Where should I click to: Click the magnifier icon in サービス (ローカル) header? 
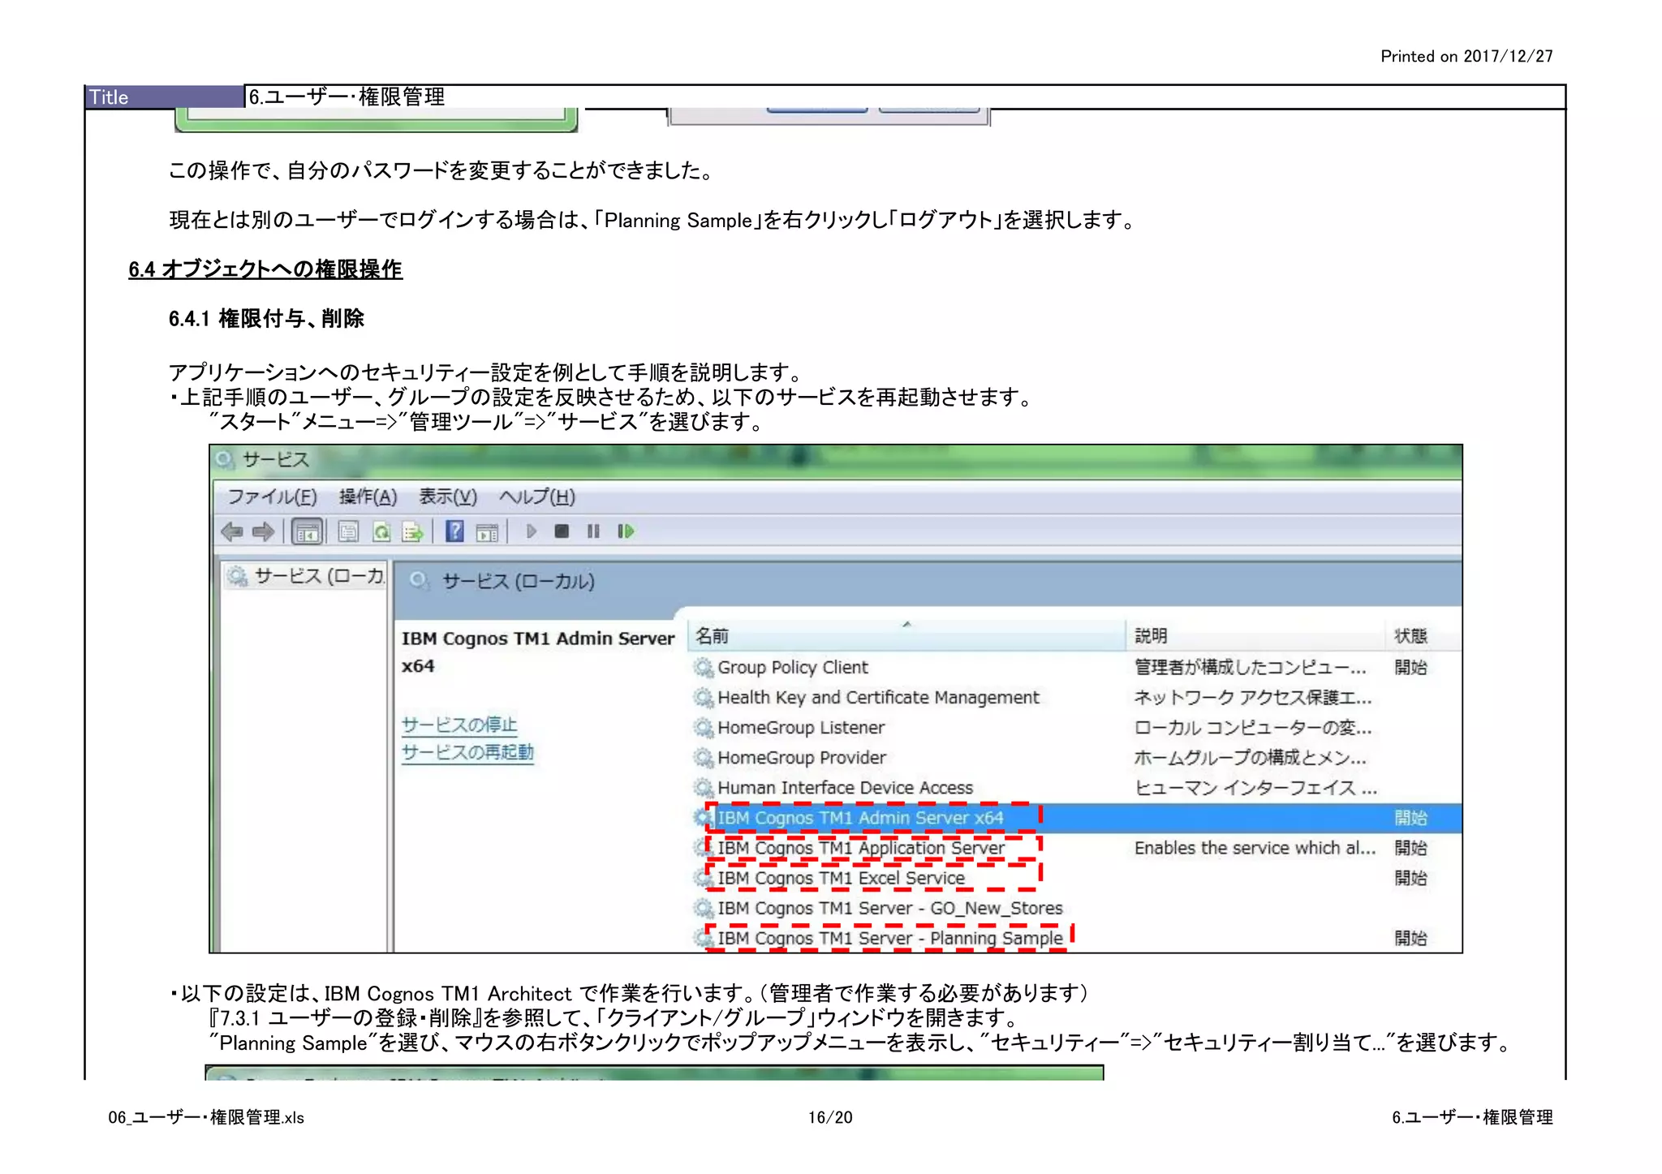[419, 580]
